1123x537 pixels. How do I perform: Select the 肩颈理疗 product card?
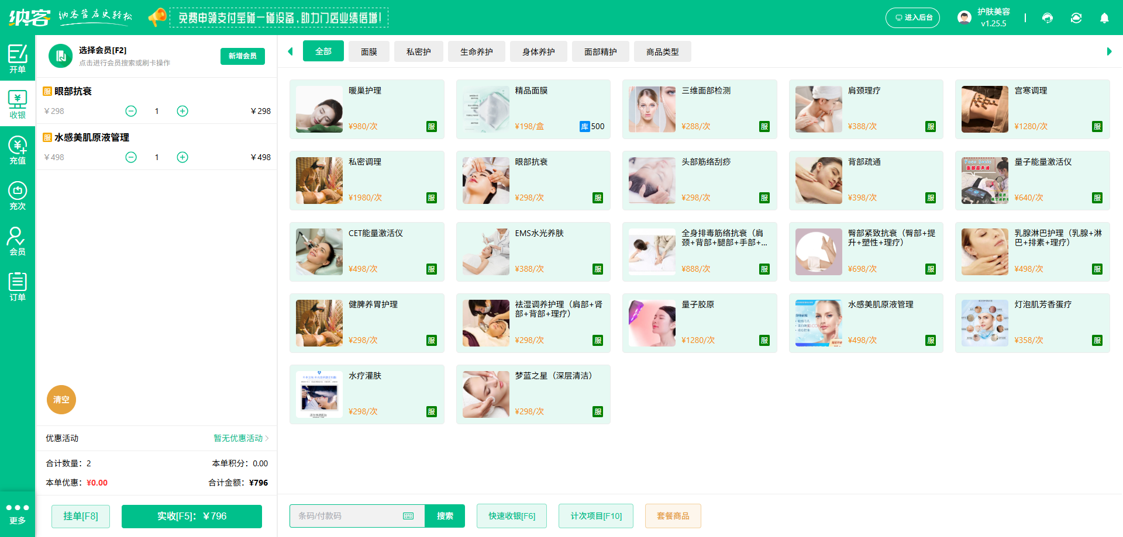click(x=866, y=109)
